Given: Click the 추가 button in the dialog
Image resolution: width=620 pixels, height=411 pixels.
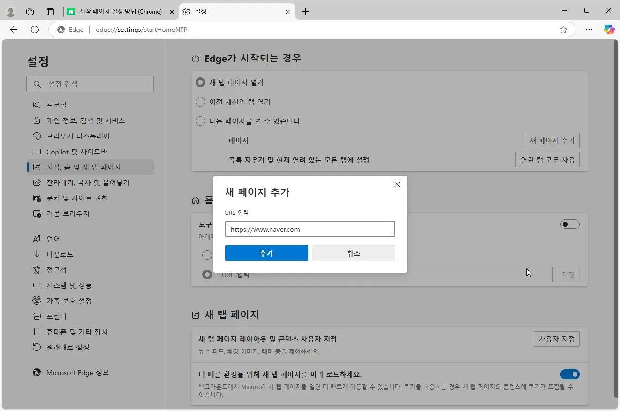Looking at the screenshot, I should click(x=266, y=253).
